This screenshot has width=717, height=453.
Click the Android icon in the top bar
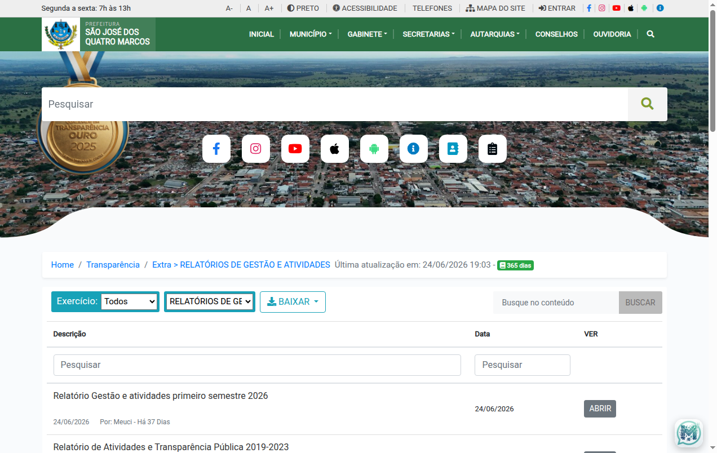pos(644,8)
